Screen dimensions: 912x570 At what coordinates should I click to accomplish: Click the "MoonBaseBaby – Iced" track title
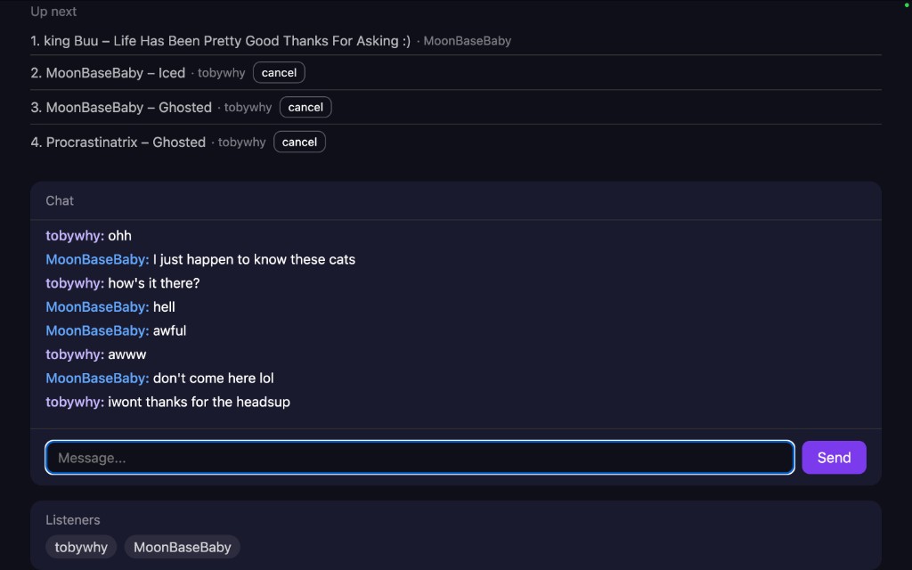(x=115, y=73)
